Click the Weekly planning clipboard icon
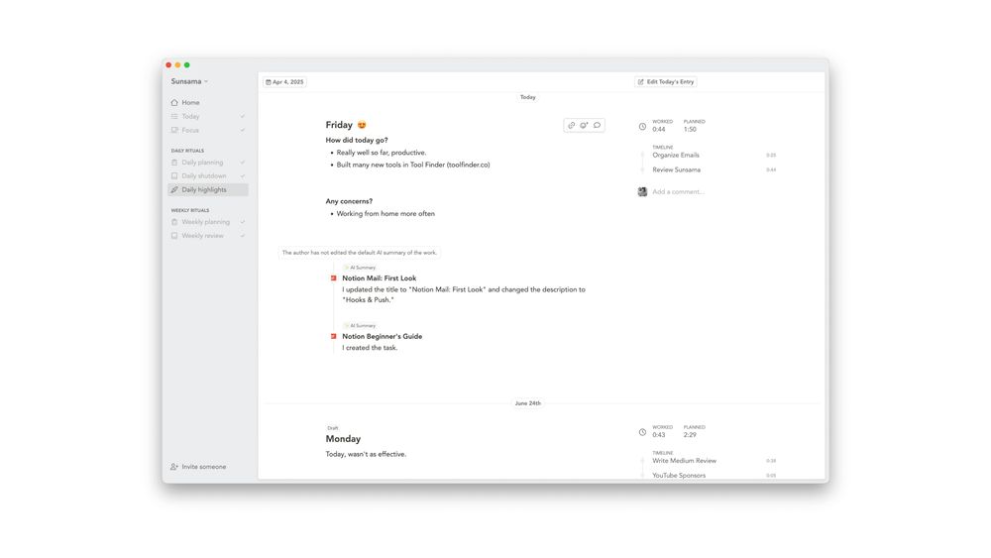Viewport: 991px width, 558px height. tap(174, 222)
